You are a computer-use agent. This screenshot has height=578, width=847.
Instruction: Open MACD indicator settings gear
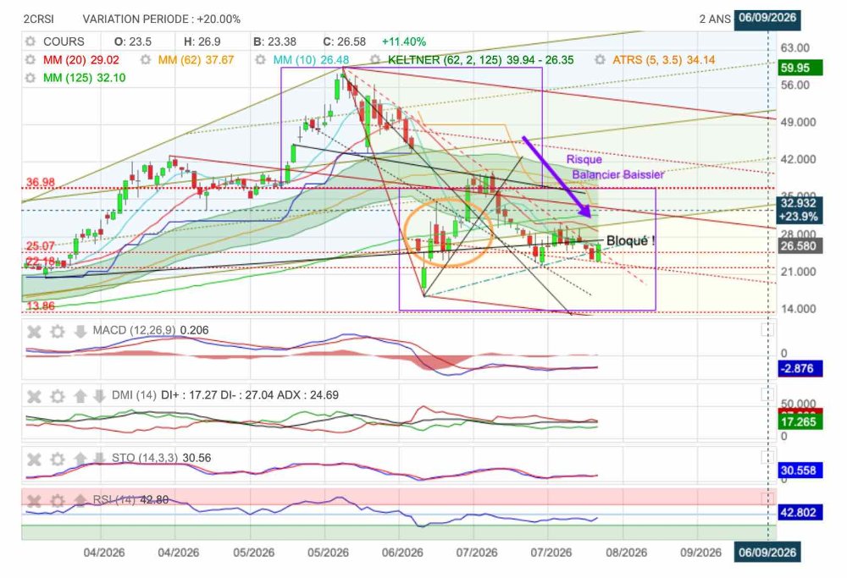tap(58, 331)
